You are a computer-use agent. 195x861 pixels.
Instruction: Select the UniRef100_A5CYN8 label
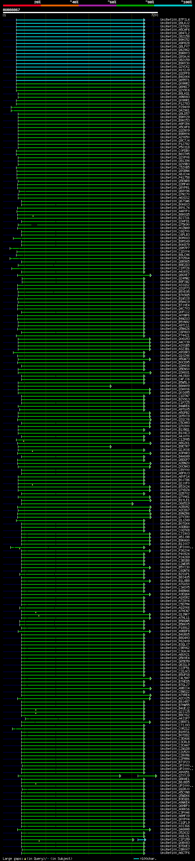point(175,792)
